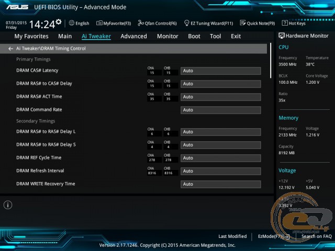Click +12V 12.192 V reading
The width and height of the screenshot is (335, 251).
pos(286,187)
